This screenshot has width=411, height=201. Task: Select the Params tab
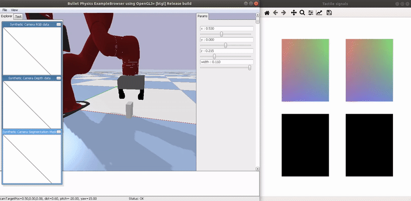click(202, 16)
